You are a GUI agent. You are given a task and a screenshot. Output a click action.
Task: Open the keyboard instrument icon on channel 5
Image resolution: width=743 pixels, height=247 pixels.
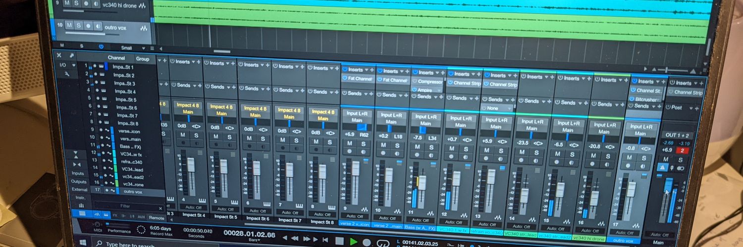tap(234, 202)
